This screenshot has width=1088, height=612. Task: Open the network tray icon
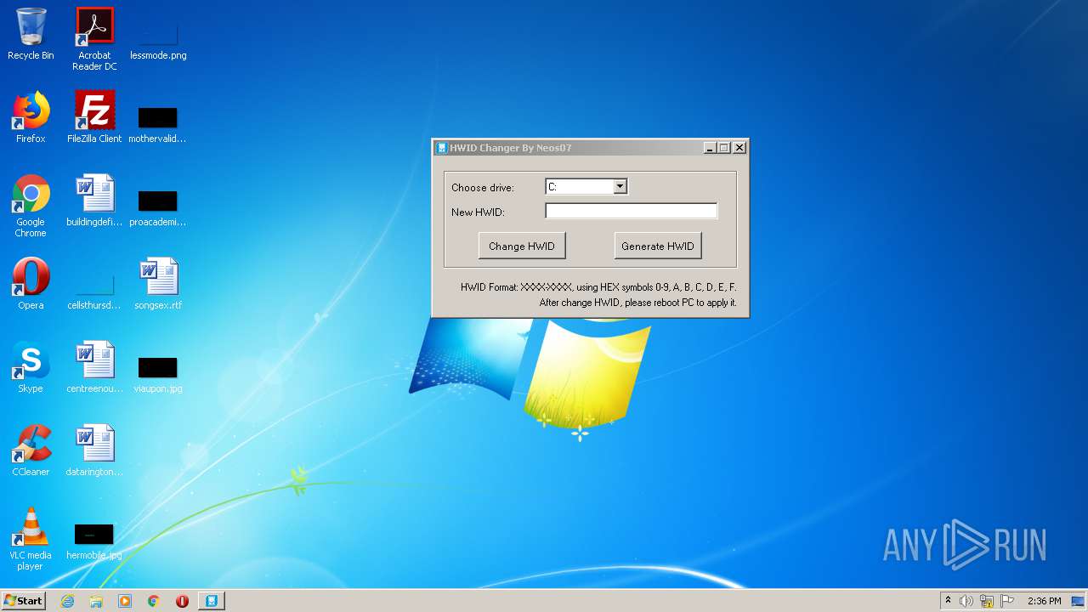(987, 601)
